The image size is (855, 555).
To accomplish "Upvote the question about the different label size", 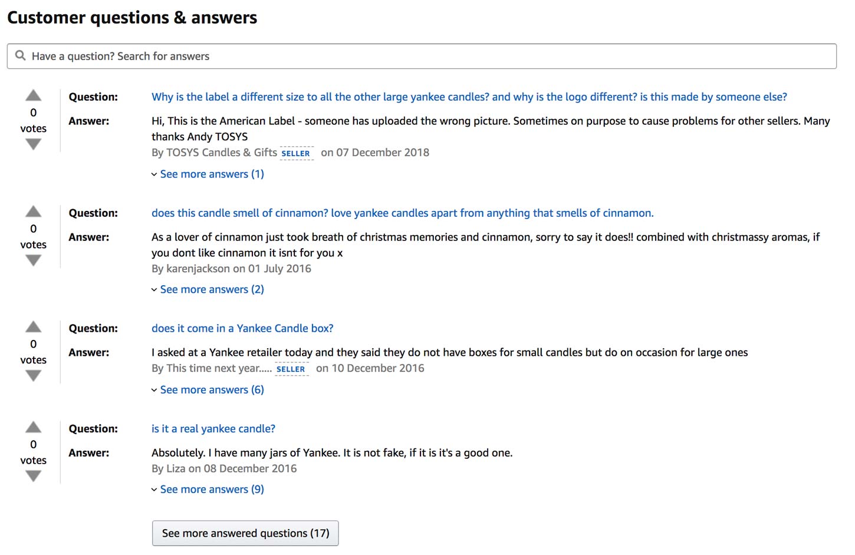I will coord(33,95).
